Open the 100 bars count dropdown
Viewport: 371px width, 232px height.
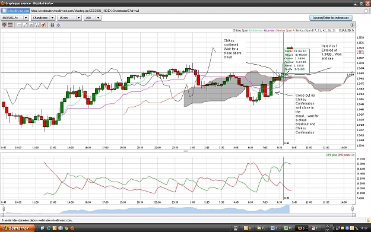click(92, 18)
